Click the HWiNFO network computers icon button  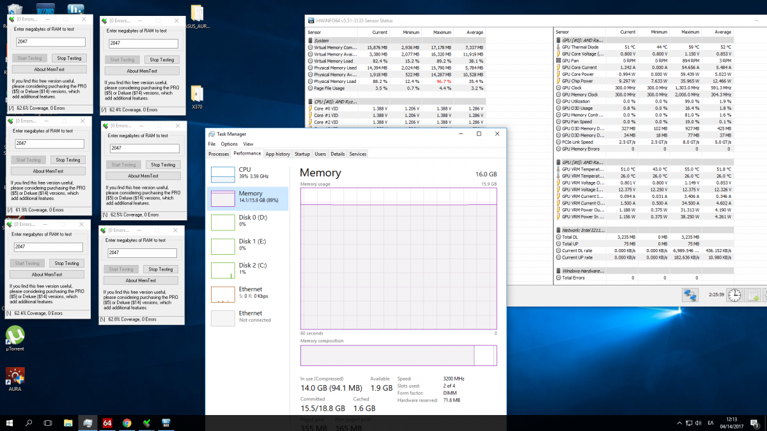click(x=690, y=295)
